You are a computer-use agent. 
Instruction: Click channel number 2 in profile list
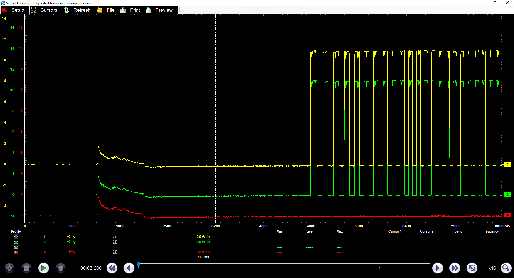tap(45, 242)
